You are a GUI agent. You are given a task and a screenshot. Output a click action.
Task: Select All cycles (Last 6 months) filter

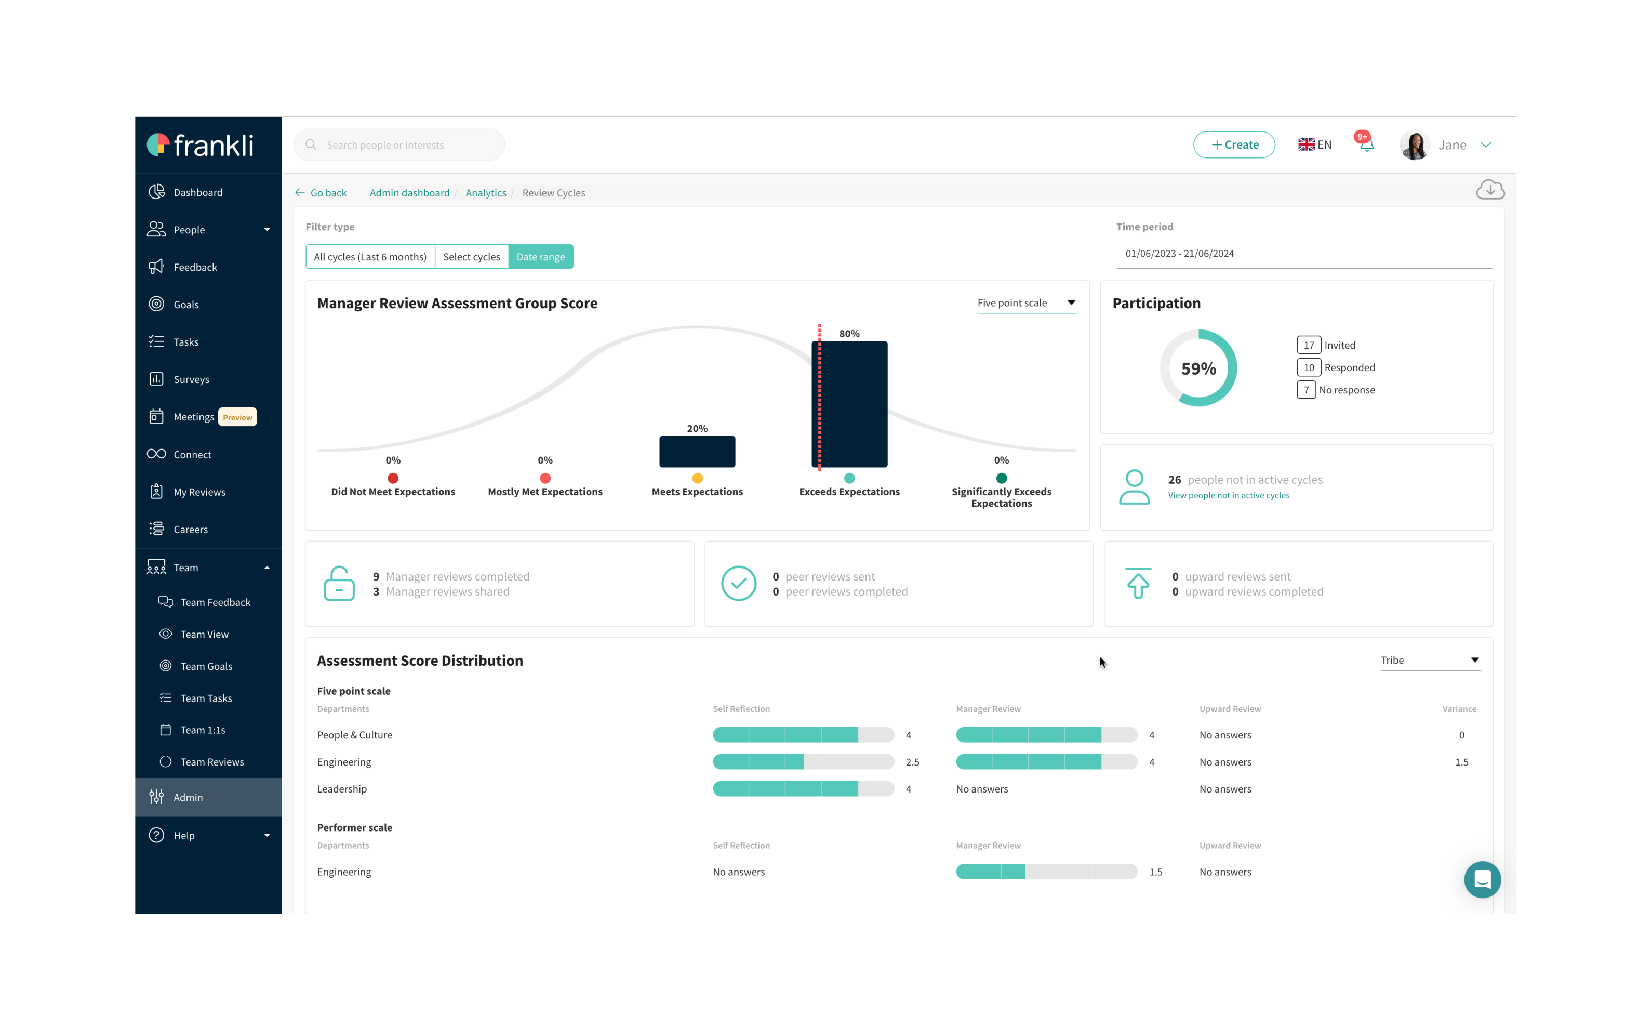(x=370, y=257)
